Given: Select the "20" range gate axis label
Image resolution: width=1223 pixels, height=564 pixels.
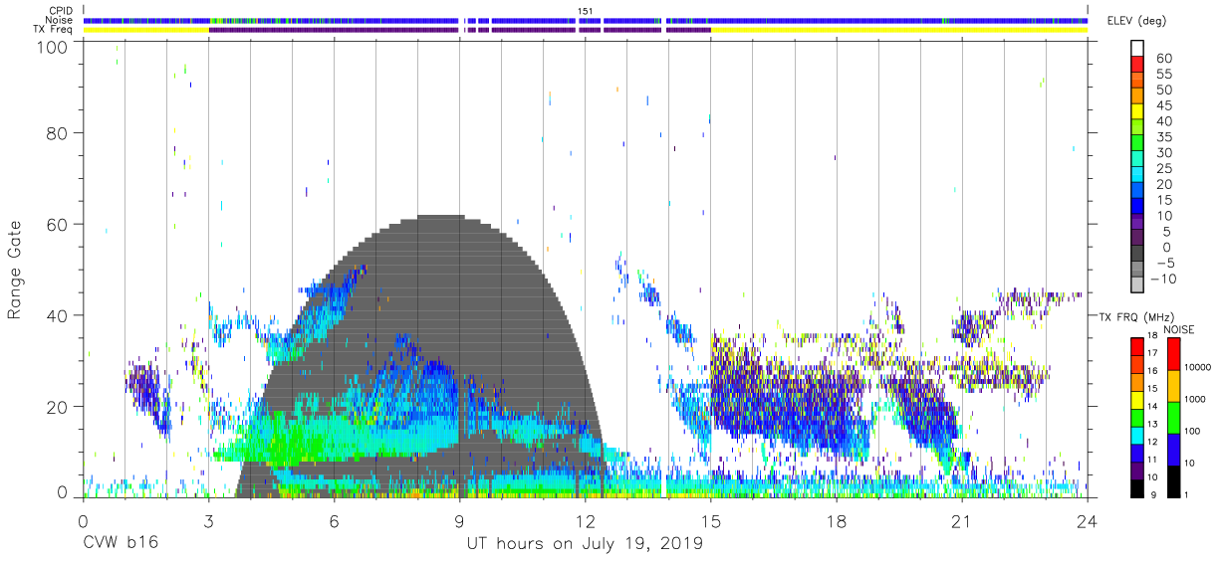Looking at the screenshot, I should click(x=57, y=407).
